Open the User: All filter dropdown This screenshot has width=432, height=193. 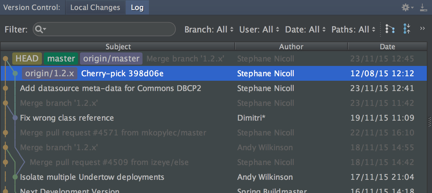[259, 30]
